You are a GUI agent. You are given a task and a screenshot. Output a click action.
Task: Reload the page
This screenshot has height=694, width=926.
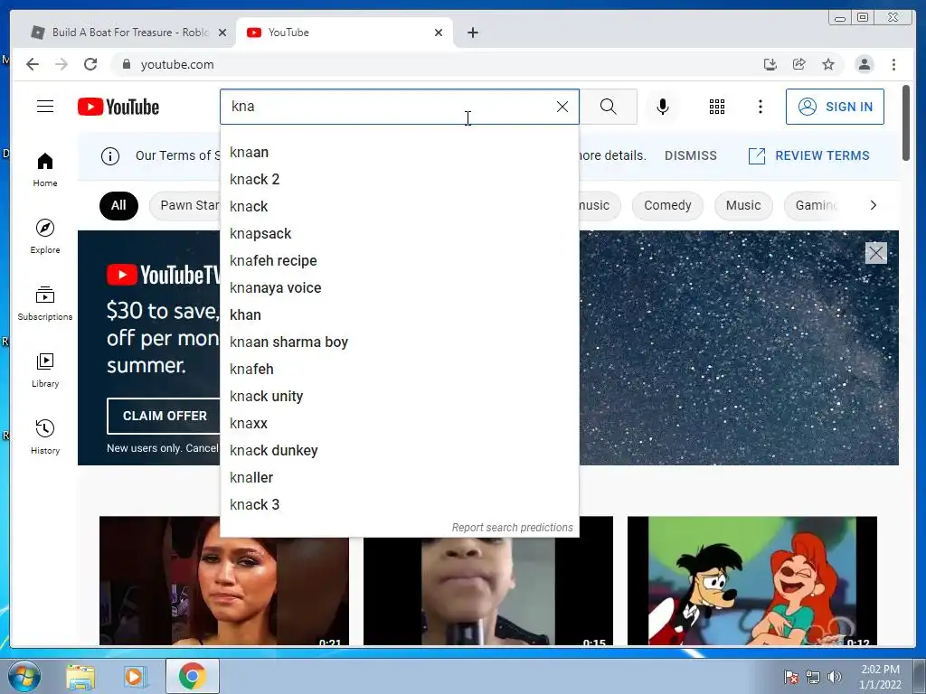90,64
